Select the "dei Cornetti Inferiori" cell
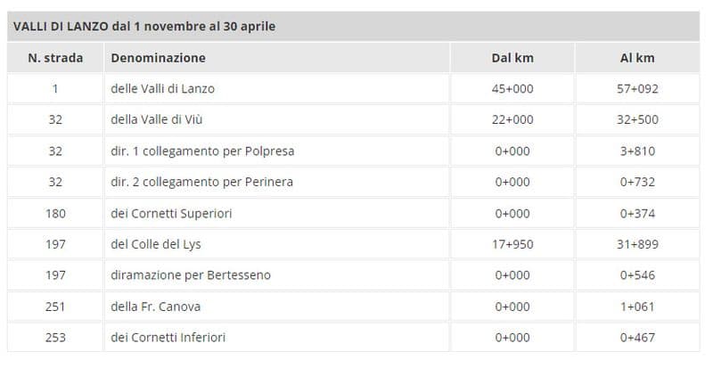Viewport: 713px width, 368px height. click(168, 338)
